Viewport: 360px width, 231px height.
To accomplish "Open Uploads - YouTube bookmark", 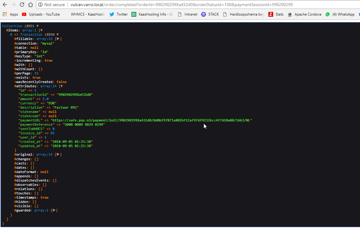I will click(x=41, y=14).
